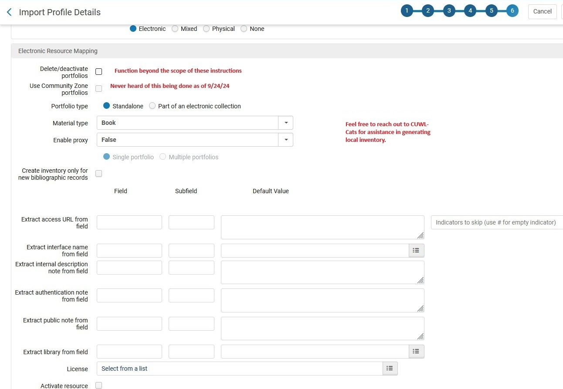Click library Field input box
The width and height of the screenshot is (563, 389).
tap(129, 352)
